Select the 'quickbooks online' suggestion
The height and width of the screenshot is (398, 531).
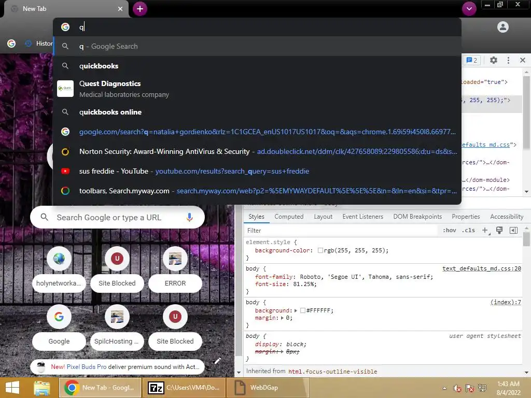click(x=257, y=112)
